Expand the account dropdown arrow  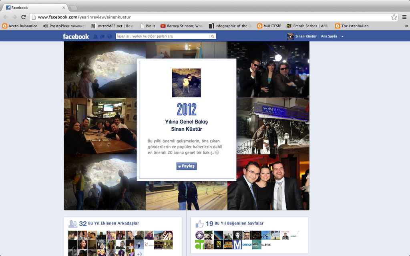(342, 36)
